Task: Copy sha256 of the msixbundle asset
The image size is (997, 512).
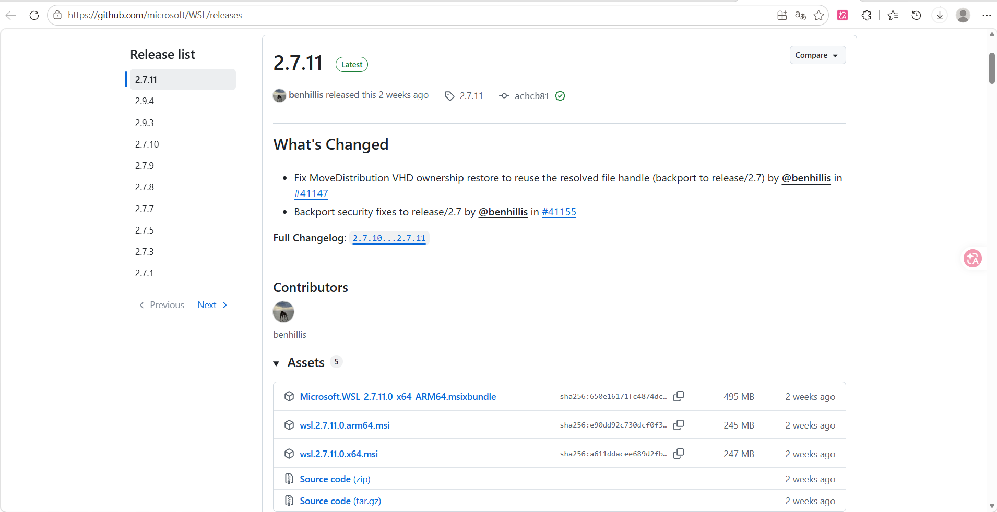Action: tap(679, 396)
